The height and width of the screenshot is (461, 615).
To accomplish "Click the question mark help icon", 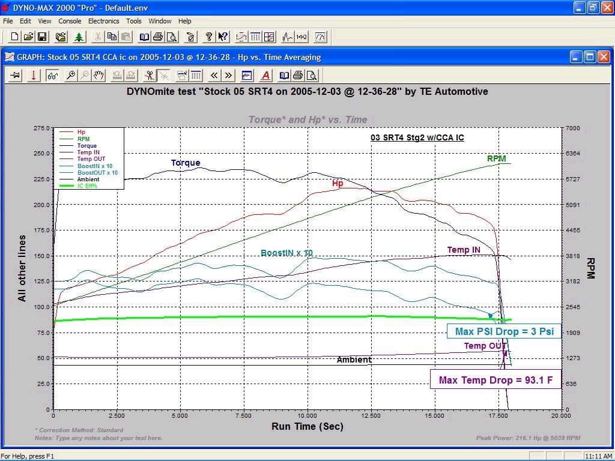I will click(208, 37).
